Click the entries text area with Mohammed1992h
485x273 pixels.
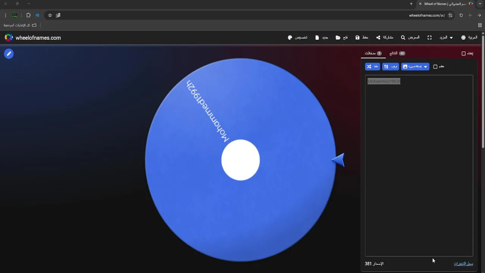[x=419, y=166]
